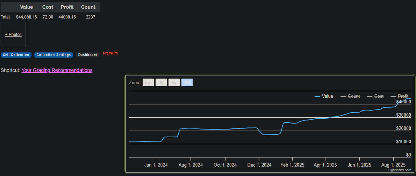The width and height of the screenshot is (416, 176).
Task: Click the 2237 count value
Action: click(x=91, y=17)
